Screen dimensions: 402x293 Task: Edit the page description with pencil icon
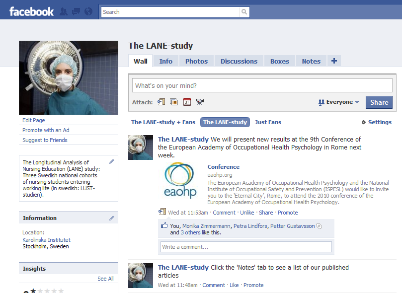[x=111, y=161]
